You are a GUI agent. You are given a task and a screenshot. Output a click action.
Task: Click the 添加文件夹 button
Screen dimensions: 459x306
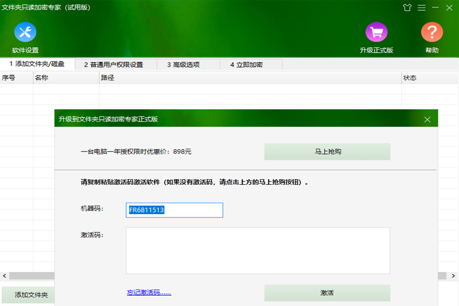(28, 295)
